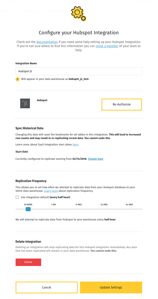Screen dimensions: 158x299
Task: Click the HubSpot logo icon
Action: 25,103
